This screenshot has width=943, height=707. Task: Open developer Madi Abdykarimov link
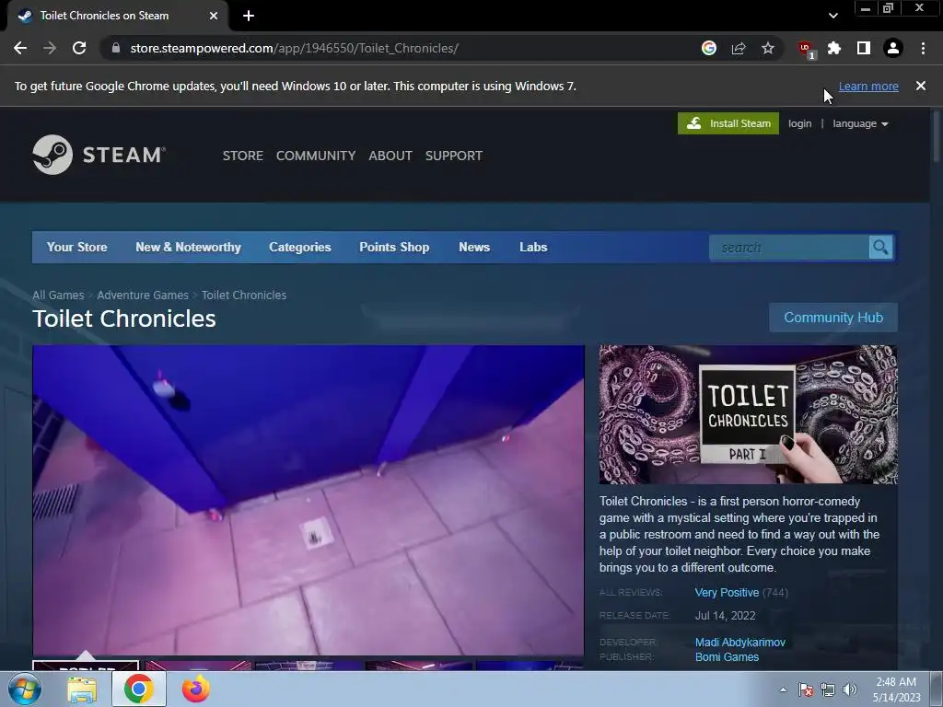[739, 642]
